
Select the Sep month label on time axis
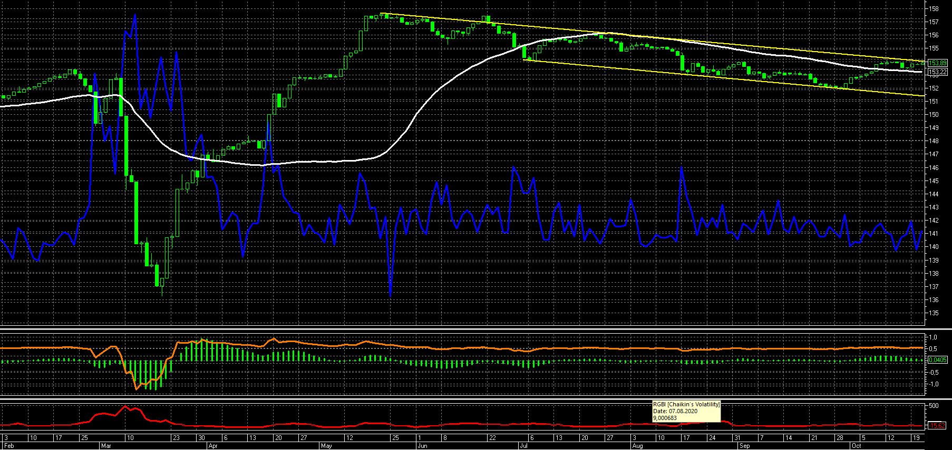click(x=744, y=446)
